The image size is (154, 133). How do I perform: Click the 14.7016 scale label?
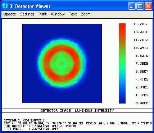(x=141, y=24)
